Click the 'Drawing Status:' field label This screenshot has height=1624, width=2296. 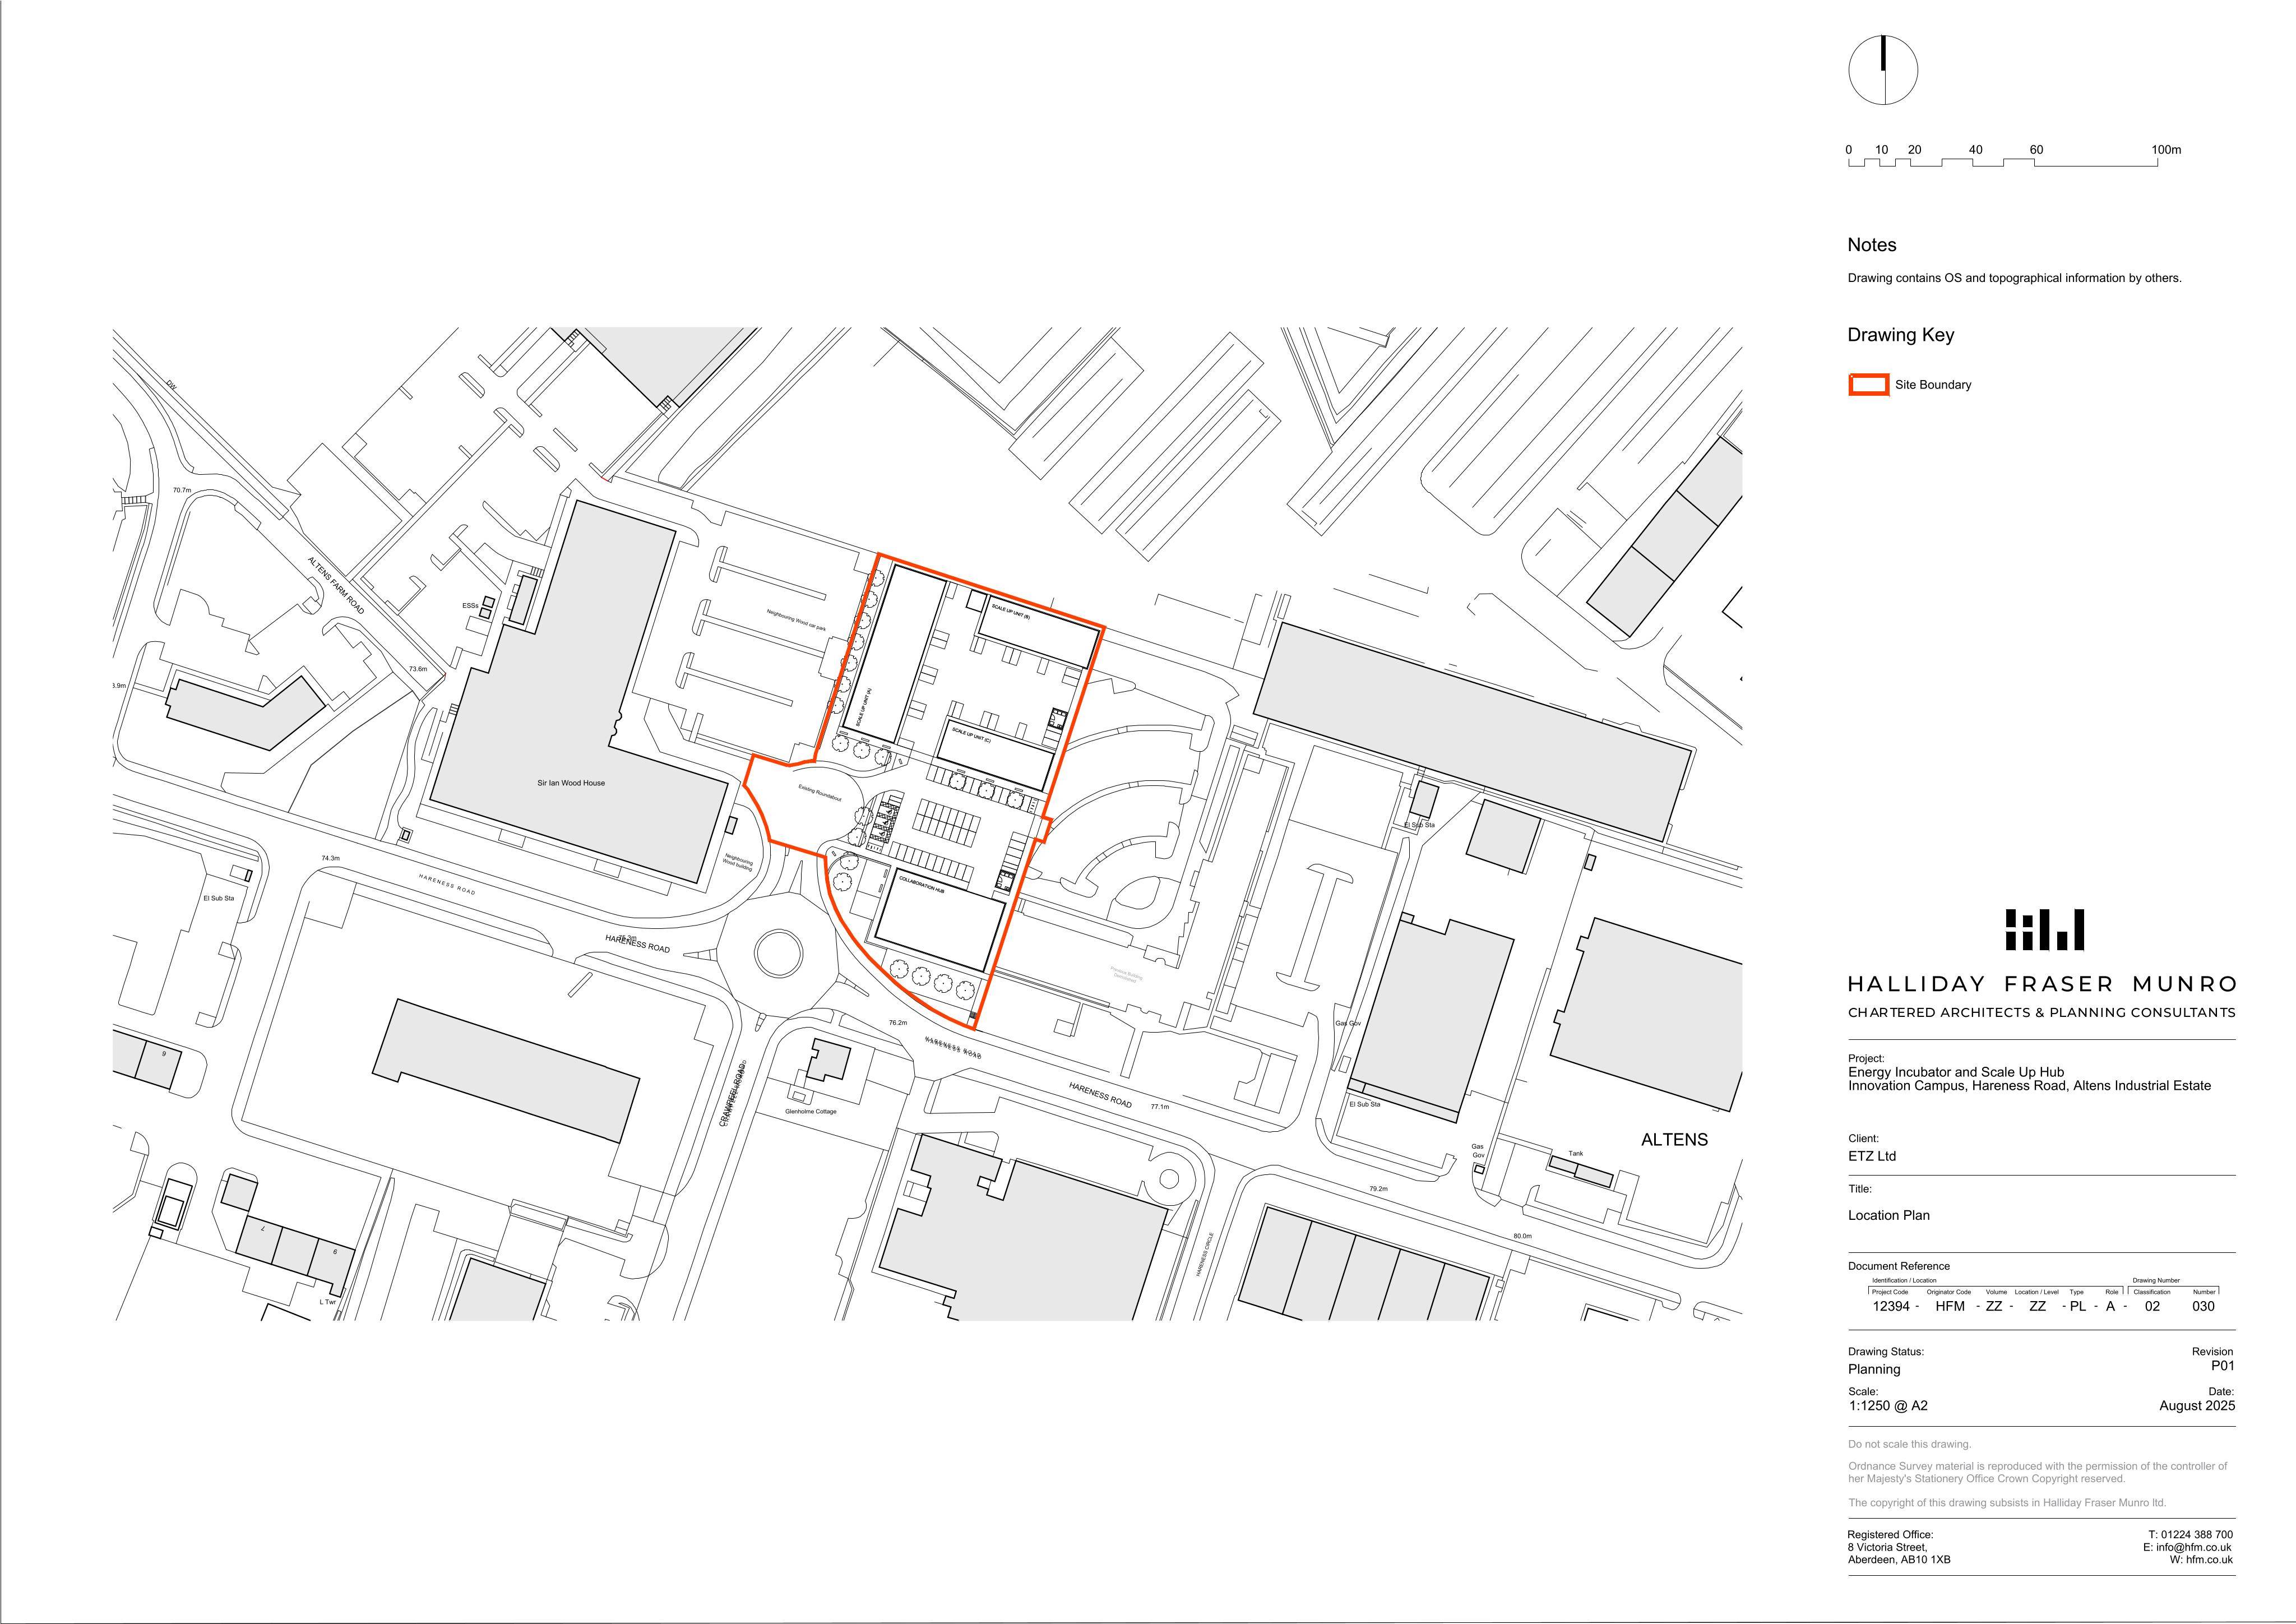click(1886, 1351)
